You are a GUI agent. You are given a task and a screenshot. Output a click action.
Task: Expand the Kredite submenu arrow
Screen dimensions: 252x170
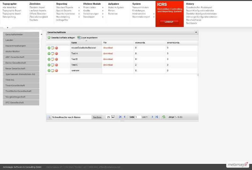(x=103, y=11)
